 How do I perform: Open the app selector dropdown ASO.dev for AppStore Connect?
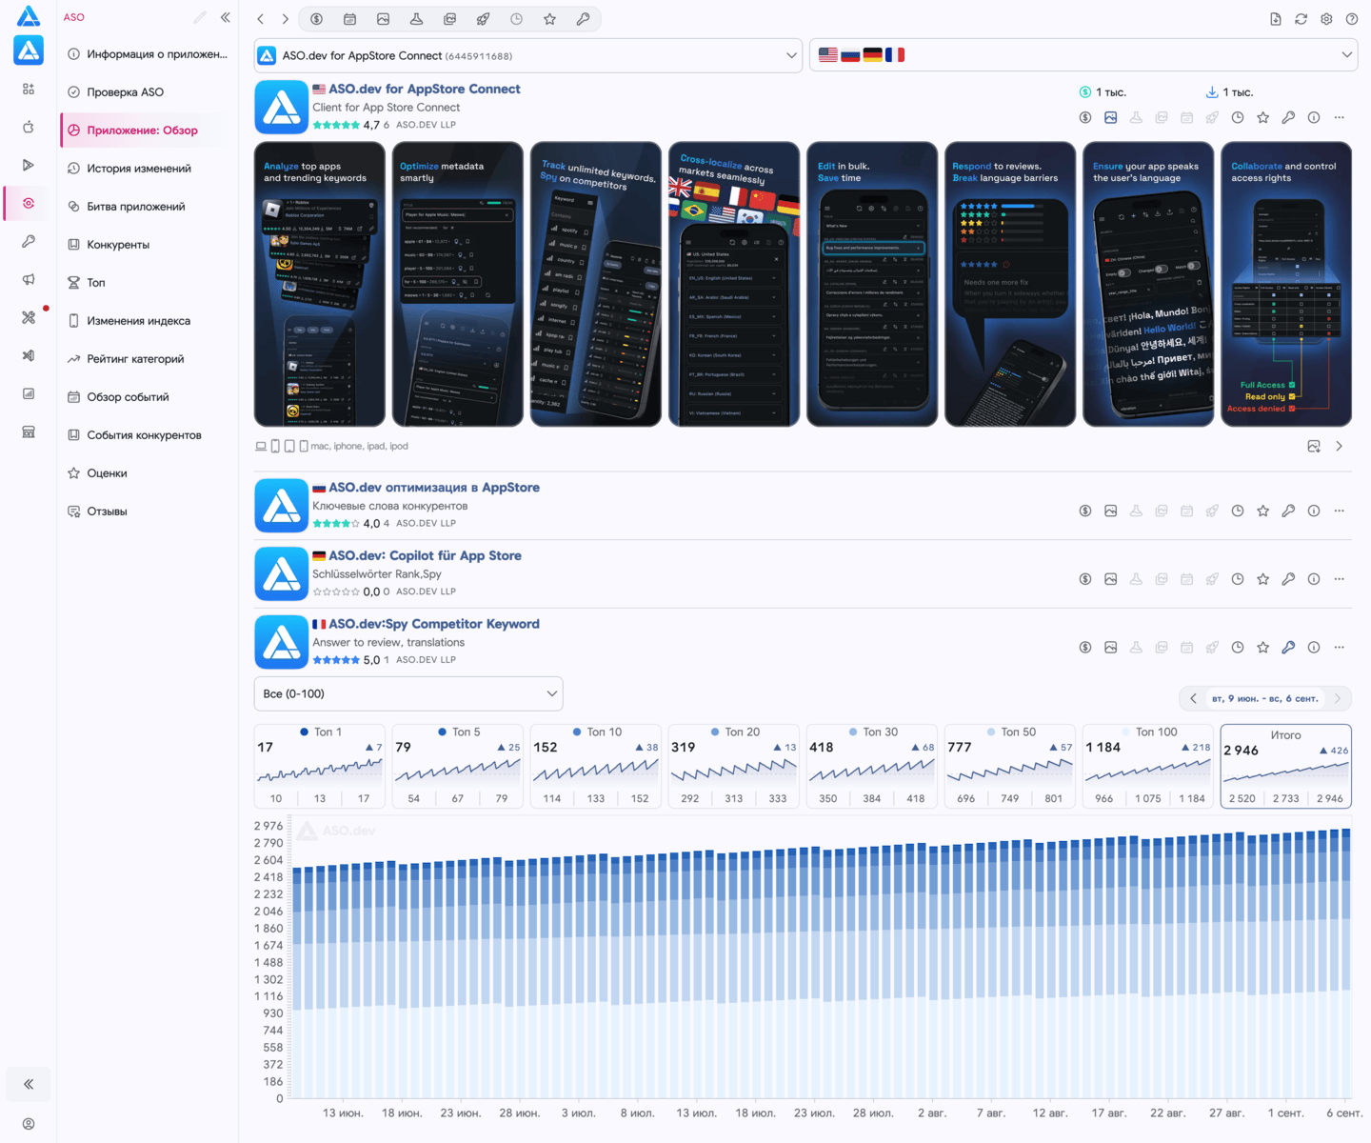pos(528,55)
